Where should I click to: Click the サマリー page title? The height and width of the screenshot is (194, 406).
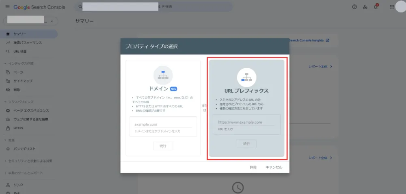click(x=85, y=21)
